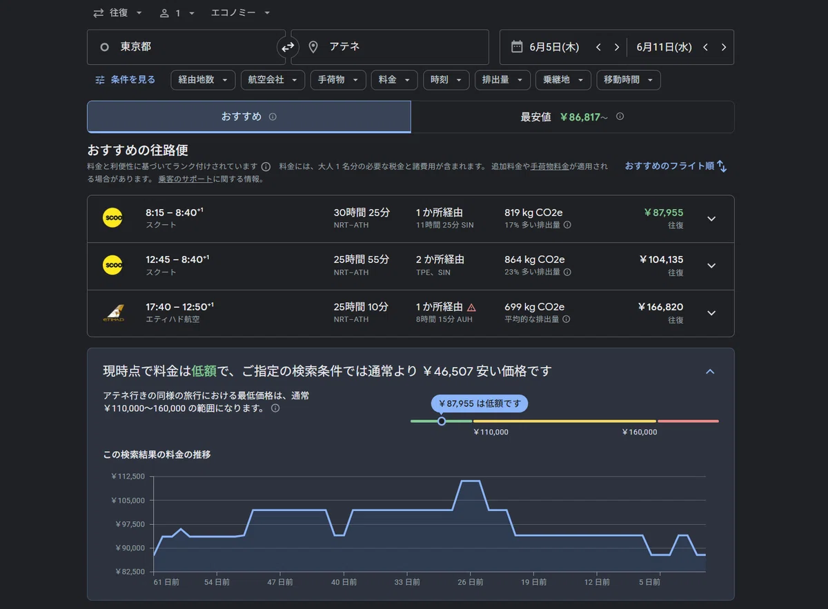Screen dimensions: 828x609
Task: Click the 30時間 25分 duration text
Action: (x=362, y=212)
